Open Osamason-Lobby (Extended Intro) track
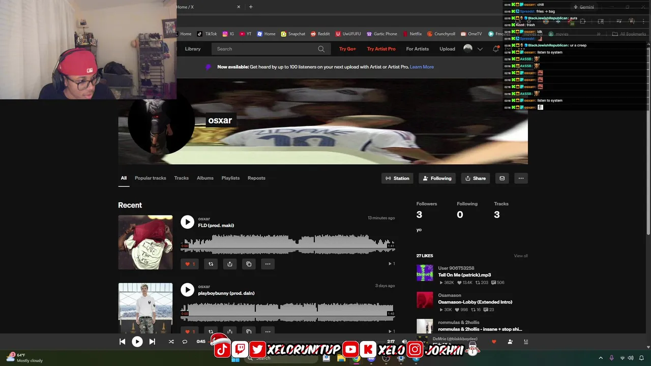Viewport: 651px width, 366px height. (x=475, y=302)
